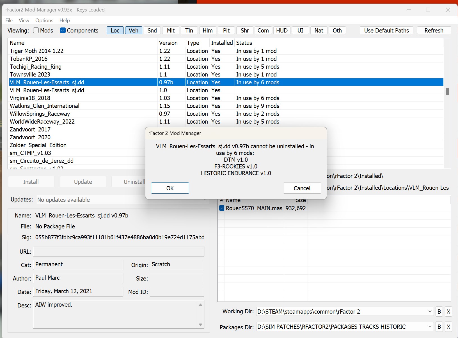Confirm the dialog with OK
This screenshot has width=458, height=338.
tap(170, 188)
